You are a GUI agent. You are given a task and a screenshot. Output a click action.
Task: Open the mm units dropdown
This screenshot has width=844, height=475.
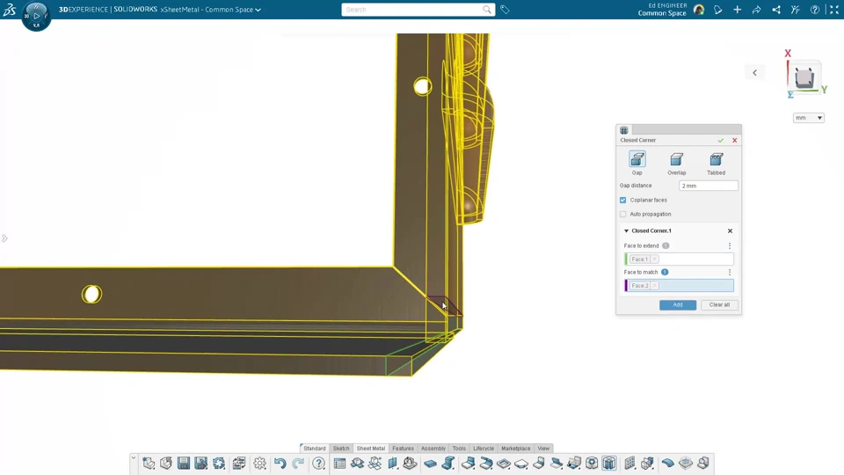[809, 117]
